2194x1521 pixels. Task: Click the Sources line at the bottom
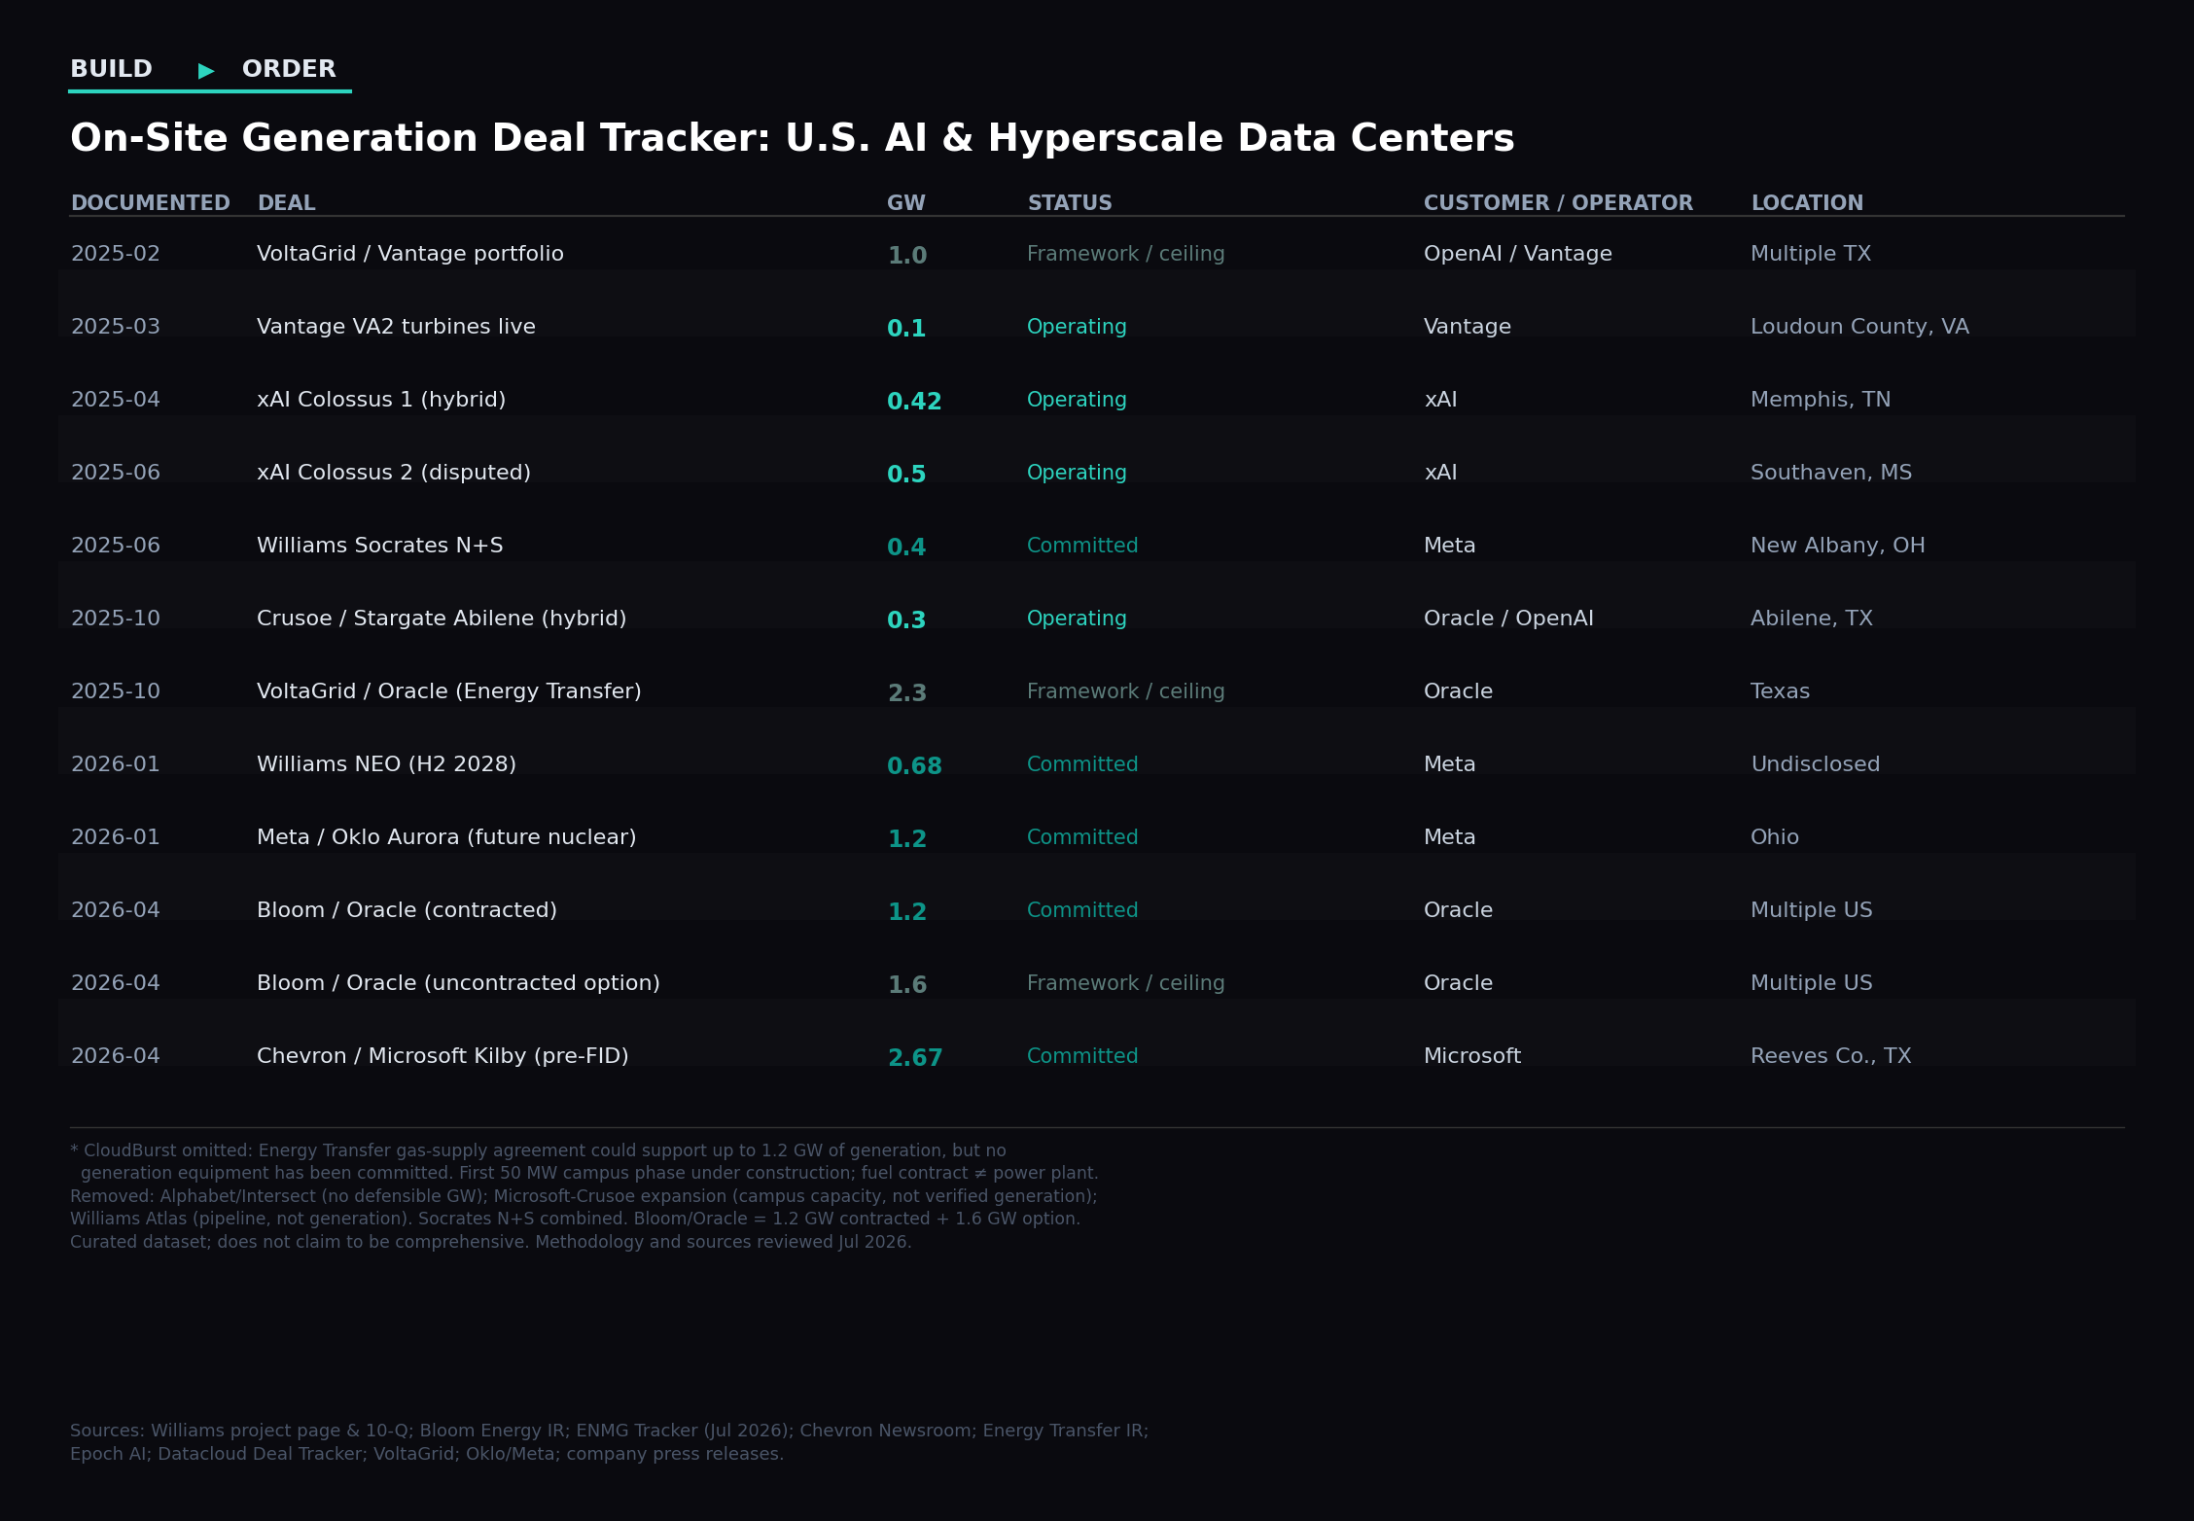(x=609, y=1442)
